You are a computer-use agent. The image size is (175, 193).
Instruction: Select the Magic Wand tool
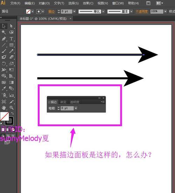click(x=4, y=32)
